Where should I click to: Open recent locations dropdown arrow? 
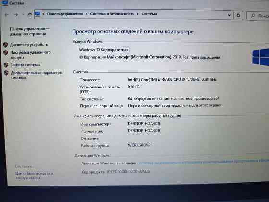24,14
